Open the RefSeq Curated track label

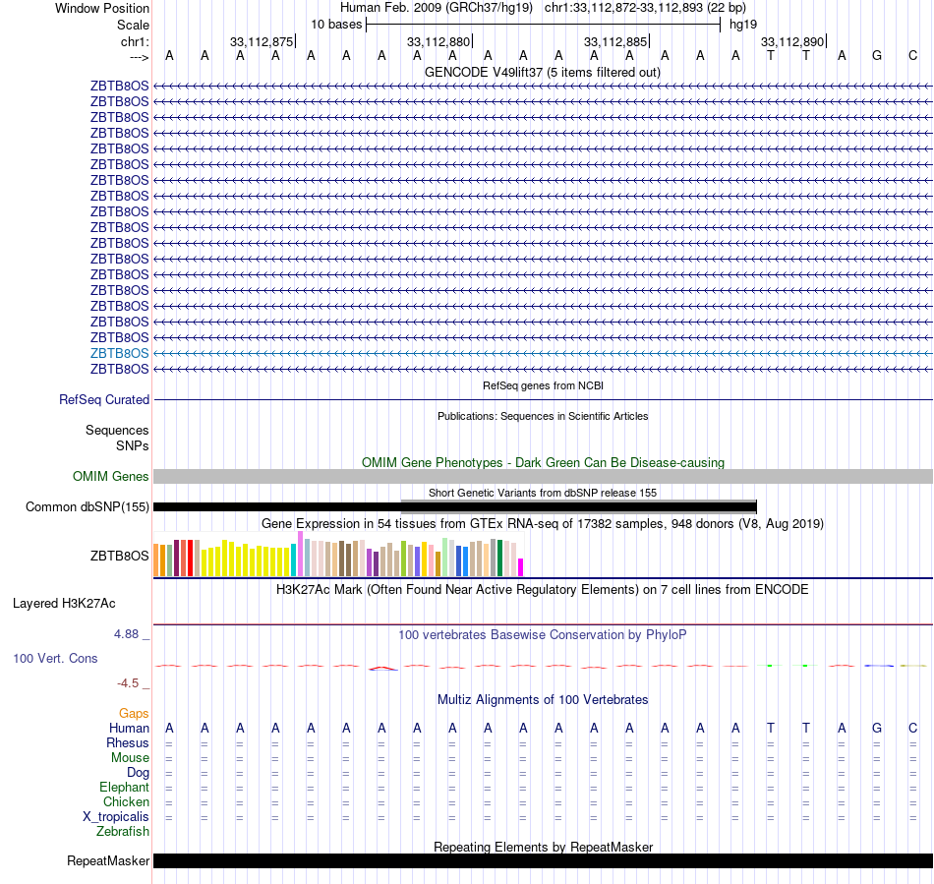pyautogui.click(x=103, y=399)
